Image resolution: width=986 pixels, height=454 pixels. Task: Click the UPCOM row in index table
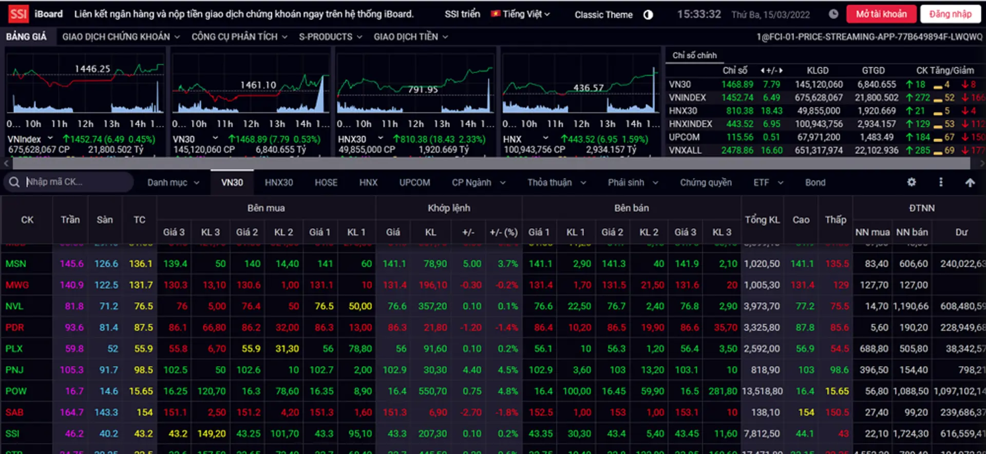[826, 137]
